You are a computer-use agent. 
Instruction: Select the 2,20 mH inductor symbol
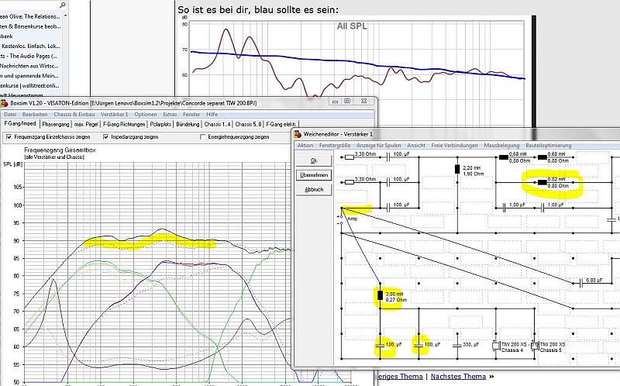point(456,170)
